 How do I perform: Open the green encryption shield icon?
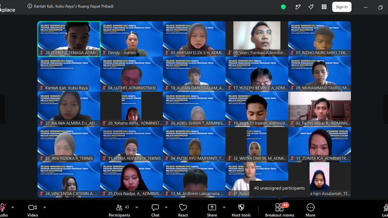tap(283, 7)
